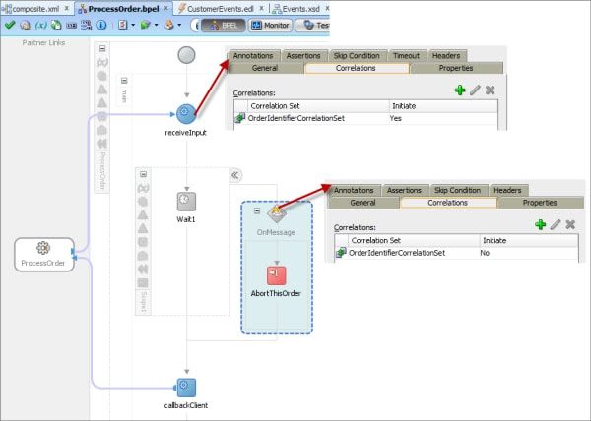The image size is (591, 421).
Task: Select the lower OrderIdentifierCorrelationSet row
Action: click(456, 253)
